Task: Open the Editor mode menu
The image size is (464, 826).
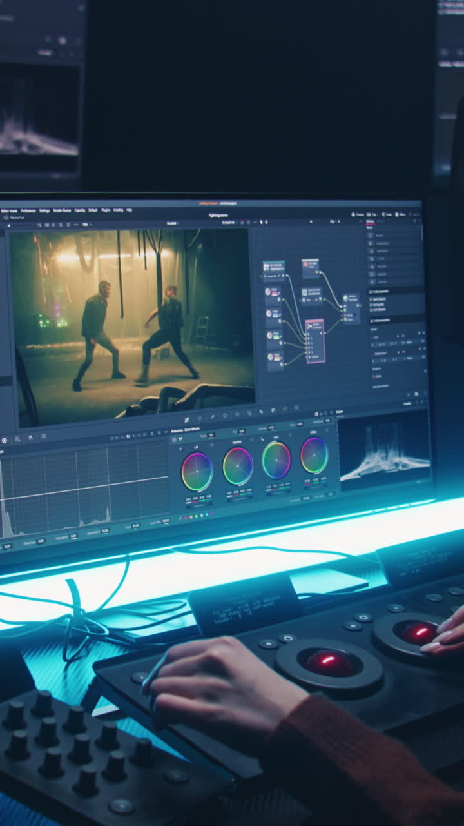Action: tap(8, 210)
